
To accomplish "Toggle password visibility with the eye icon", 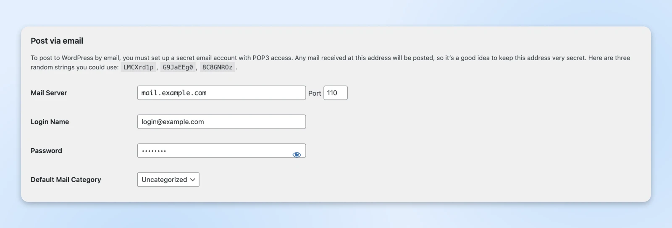I will tap(297, 155).
